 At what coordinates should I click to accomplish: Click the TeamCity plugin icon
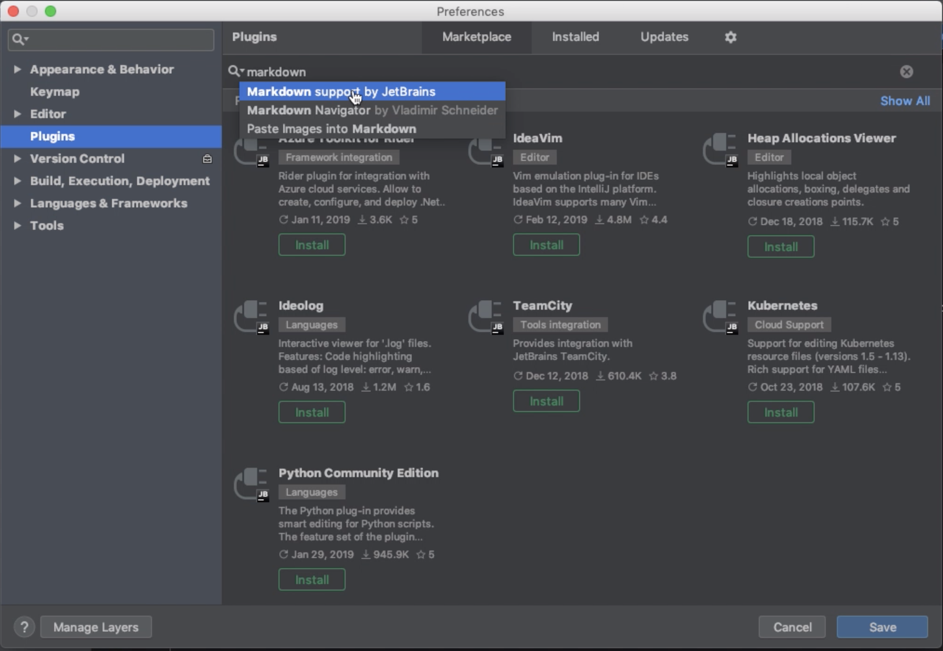(x=486, y=317)
